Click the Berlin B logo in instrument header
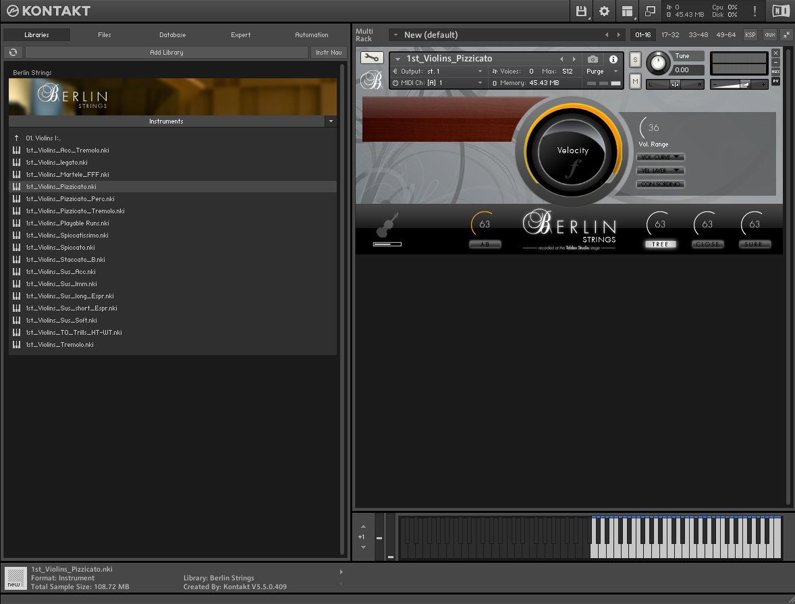The image size is (795, 604). 371,80
